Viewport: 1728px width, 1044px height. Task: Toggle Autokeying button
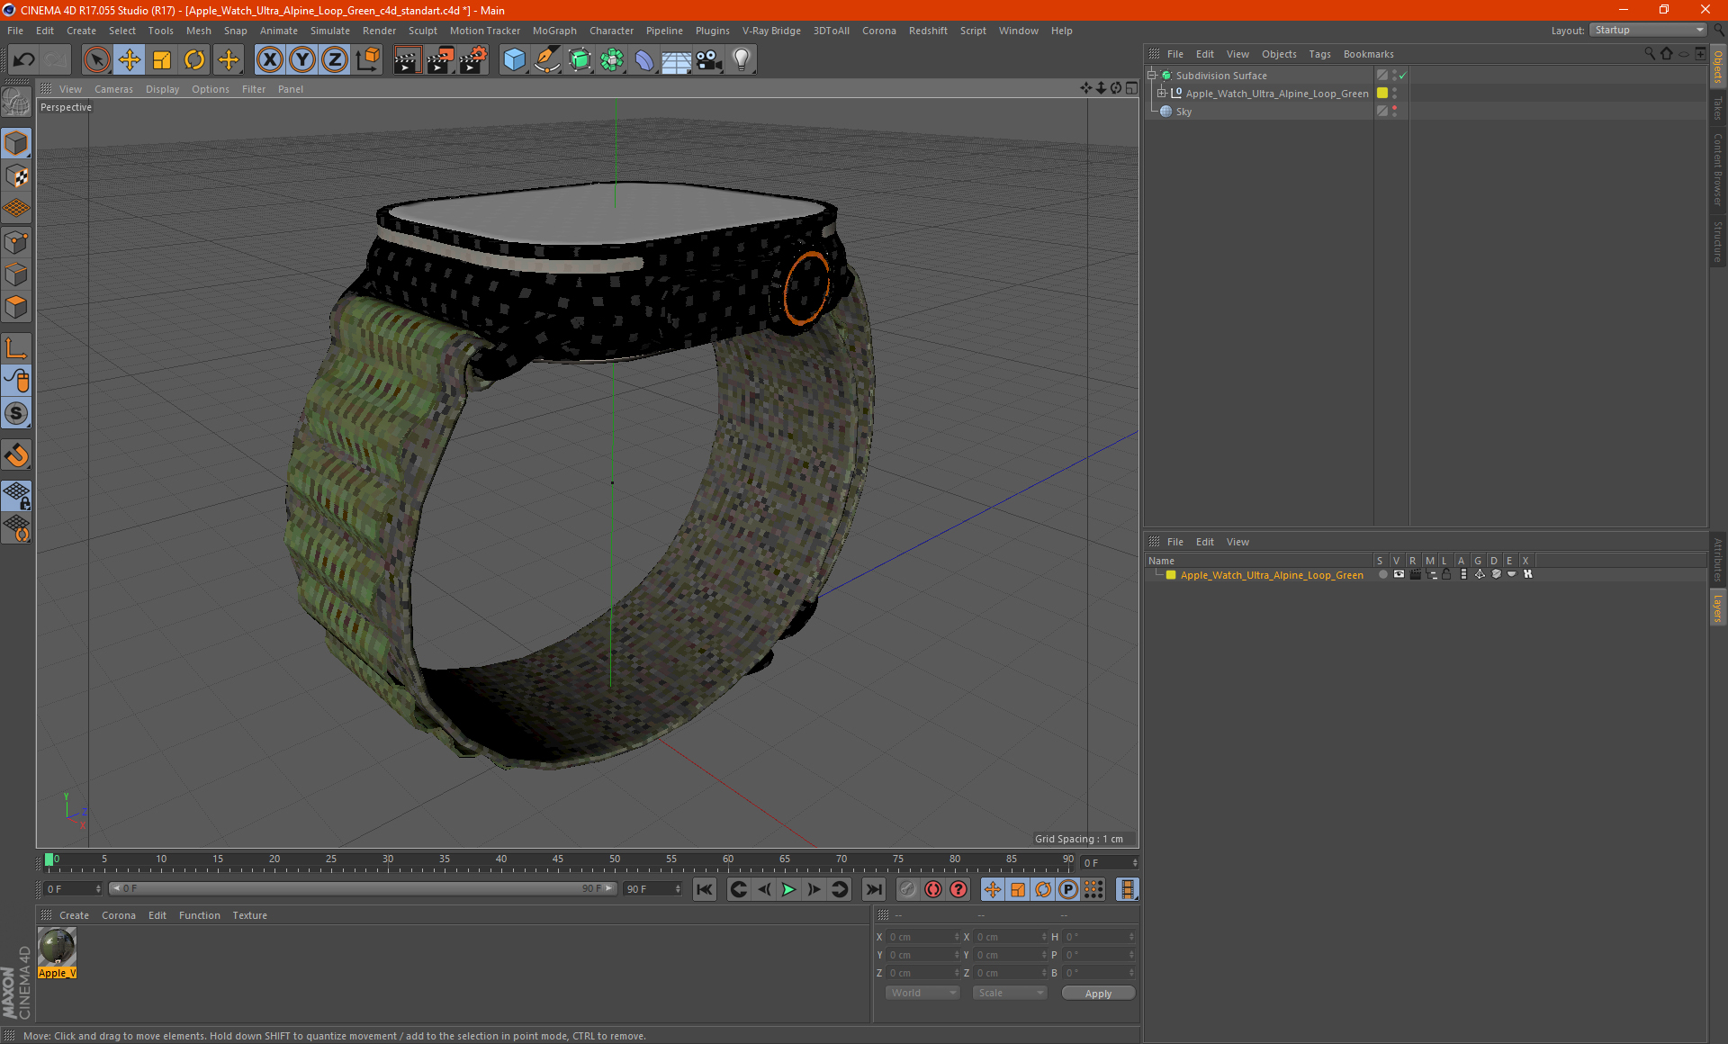tap(958, 889)
